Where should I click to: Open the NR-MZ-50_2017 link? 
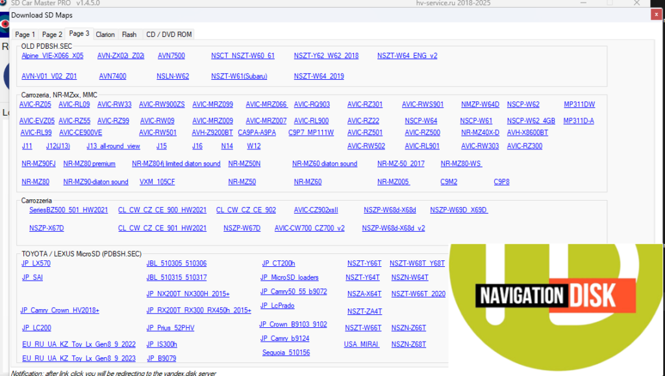click(401, 164)
